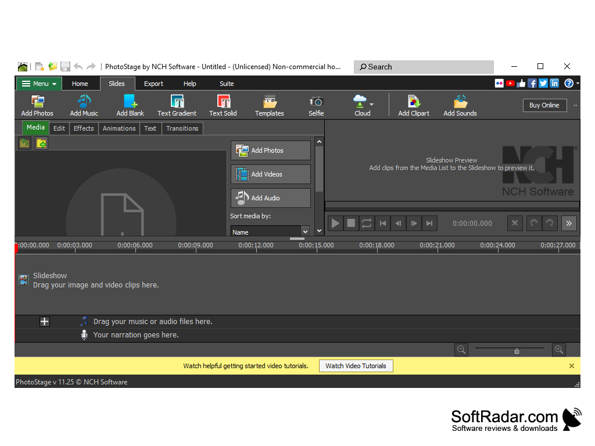Jump to start of slideshow
Screen dimensions: 595x446
(x=382, y=224)
